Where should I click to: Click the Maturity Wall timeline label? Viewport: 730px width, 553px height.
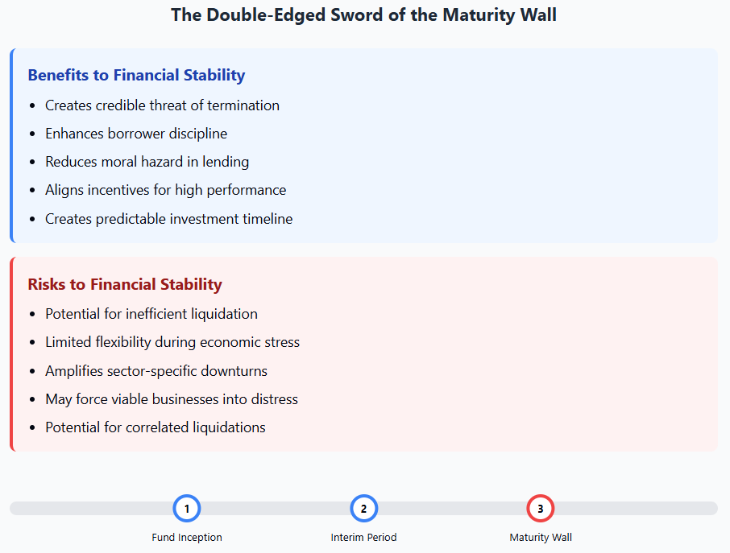coord(541,537)
